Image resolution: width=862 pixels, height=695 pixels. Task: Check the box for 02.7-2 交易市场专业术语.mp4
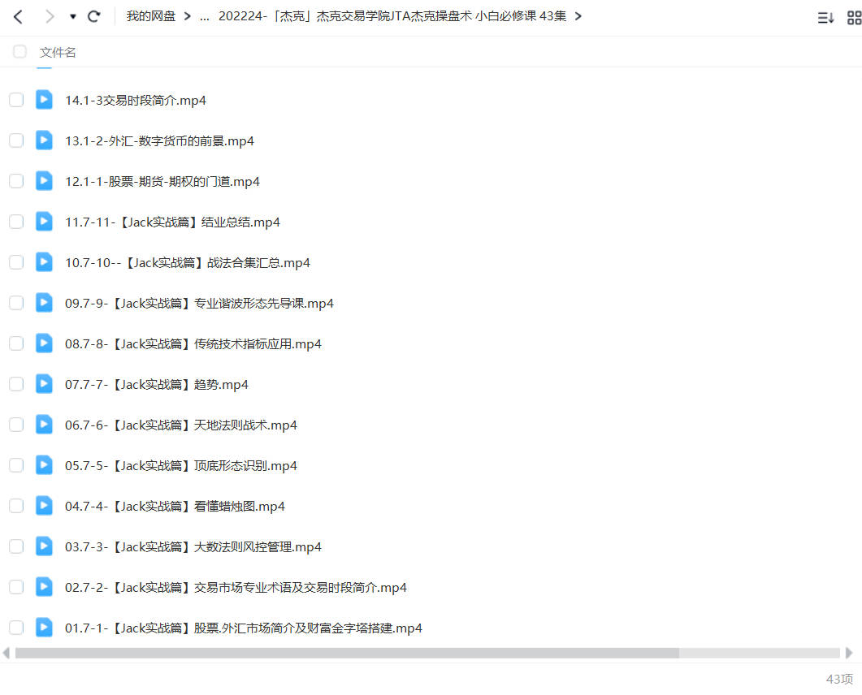pos(16,587)
